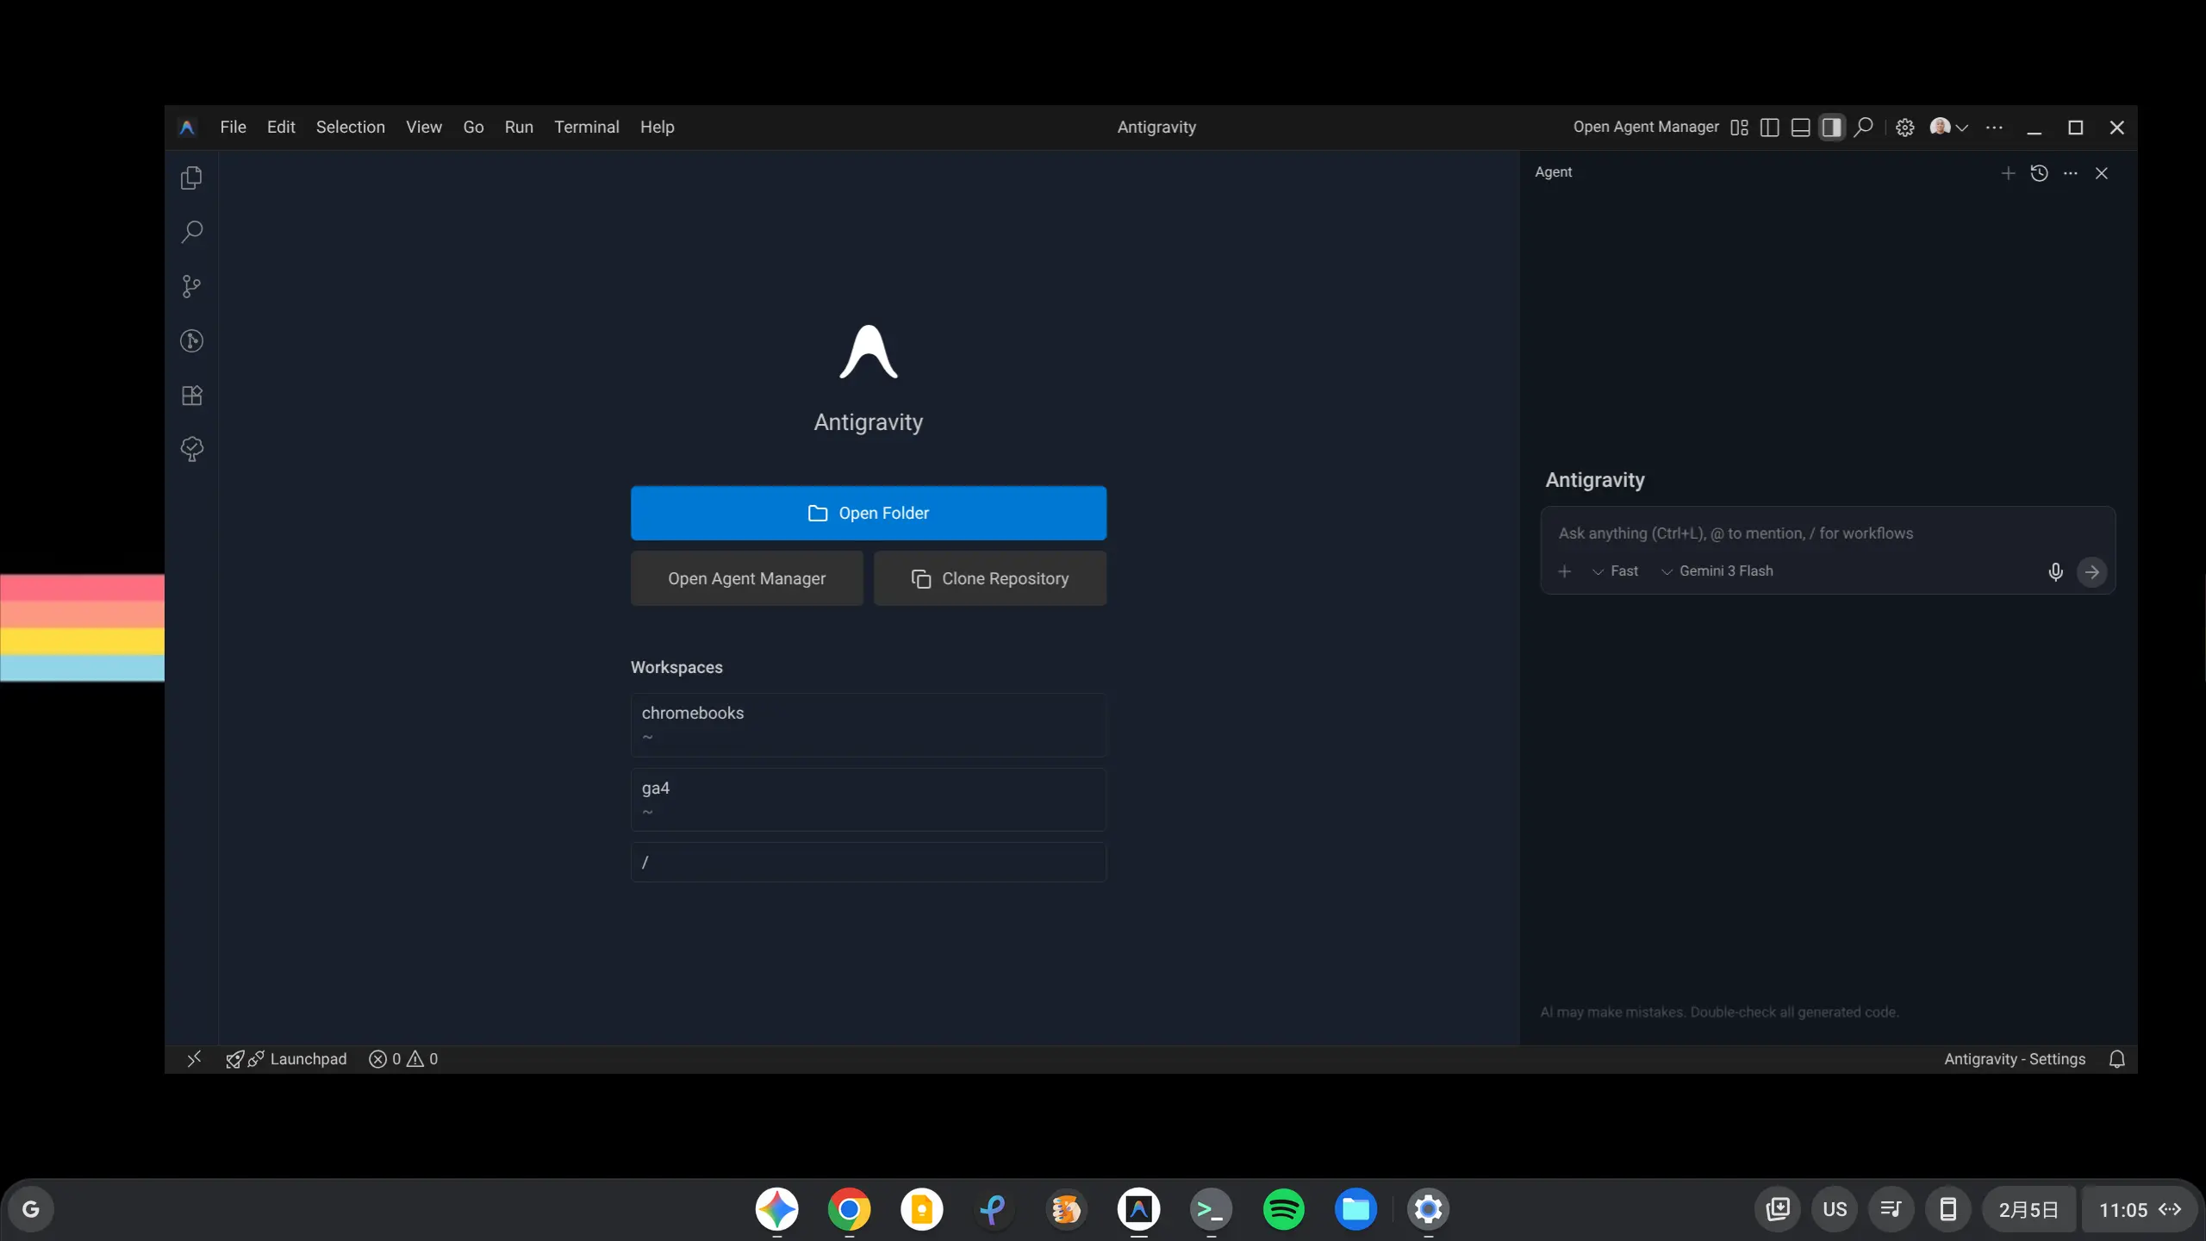2206x1241 pixels.
Task: Open the Edit menu
Action: point(281,128)
